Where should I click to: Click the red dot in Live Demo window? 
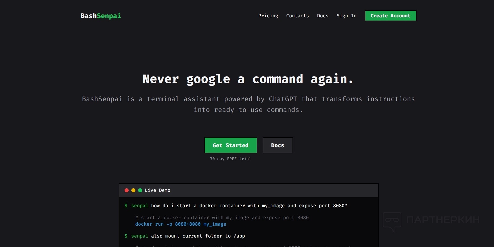pos(126,190)
